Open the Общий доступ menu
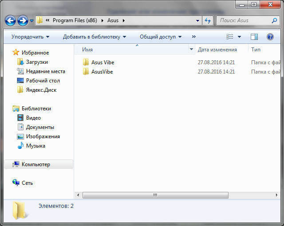Image resolution: width=284 pixels, height=226 pixels. tap(161, 37)
